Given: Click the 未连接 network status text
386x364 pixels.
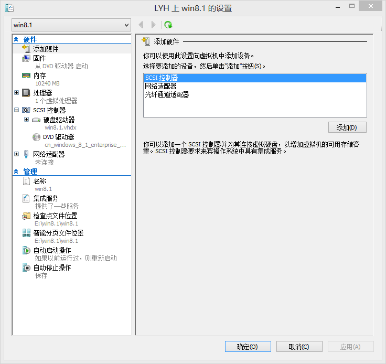Looking at the screenshot, I should pyautogui.click(x=44, y=162).
